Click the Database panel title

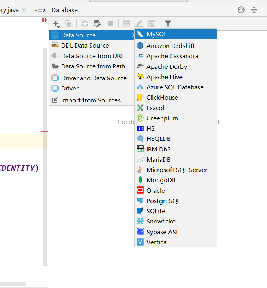click(64, 10)
